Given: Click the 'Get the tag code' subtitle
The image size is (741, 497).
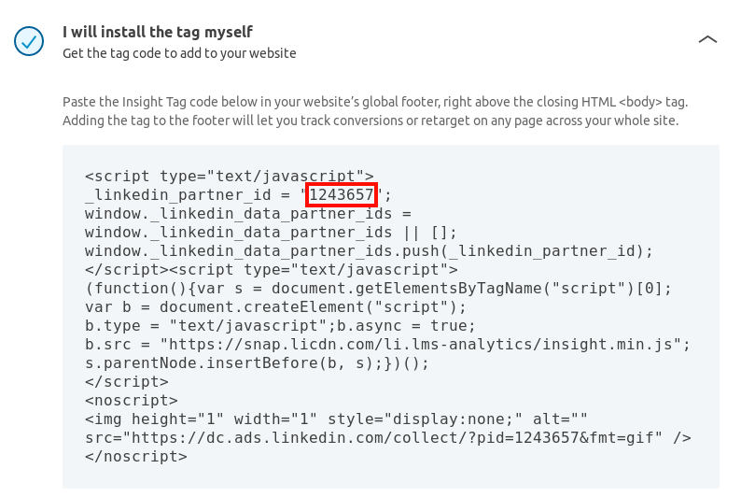Looking at the screenshot, I should pos(179,53).
